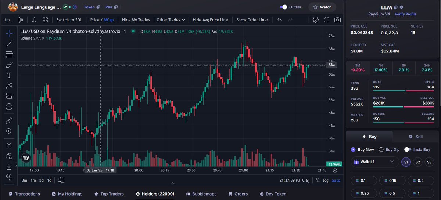Image resolution: width=441 pixels, height=200 pixels.
Task: Open the time axis settings gear
Action: 335,170
